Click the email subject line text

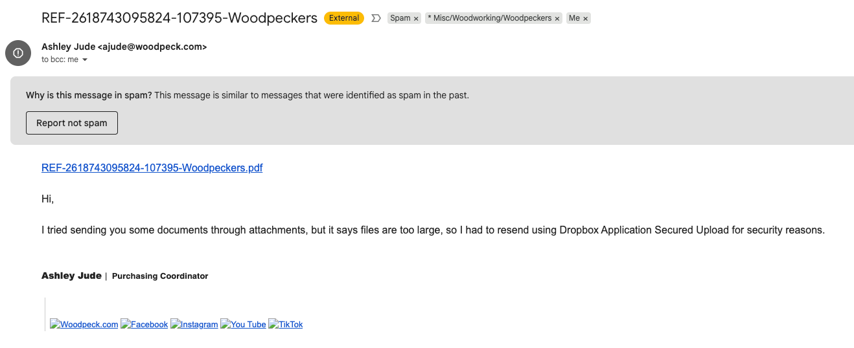[x=179, y=18]
